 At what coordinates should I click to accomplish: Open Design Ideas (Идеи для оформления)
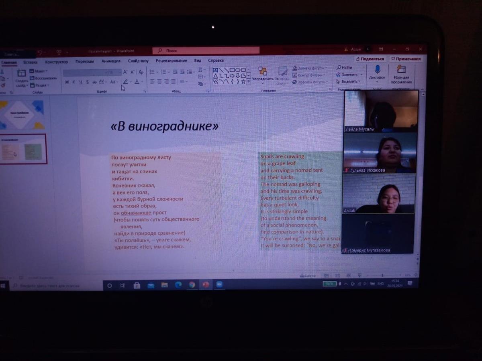click(x=401, y=70)
